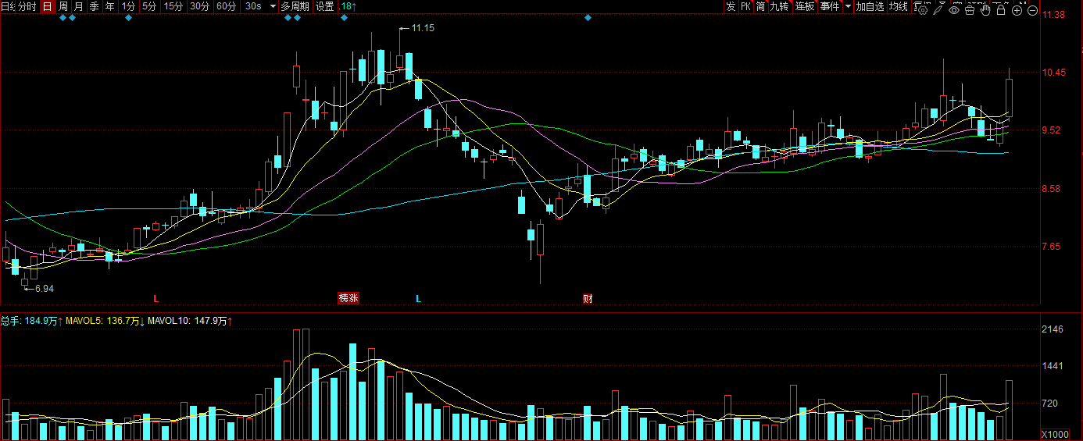Click the 7.65 price axis label
Image resolution: width=1083 pixels, height=441 pixels.
click(1053, 247)
